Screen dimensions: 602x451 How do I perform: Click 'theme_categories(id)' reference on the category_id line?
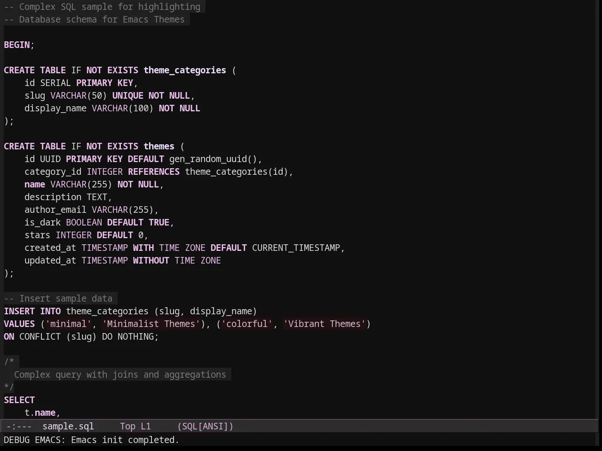tap(237, 172)
